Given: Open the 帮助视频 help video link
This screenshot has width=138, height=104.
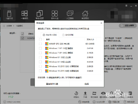Looking at the screenshot, I should click(129, 102).
